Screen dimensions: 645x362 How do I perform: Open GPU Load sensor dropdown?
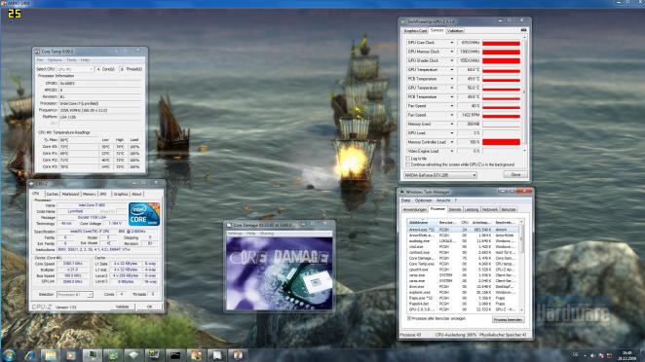click(452, 132)
